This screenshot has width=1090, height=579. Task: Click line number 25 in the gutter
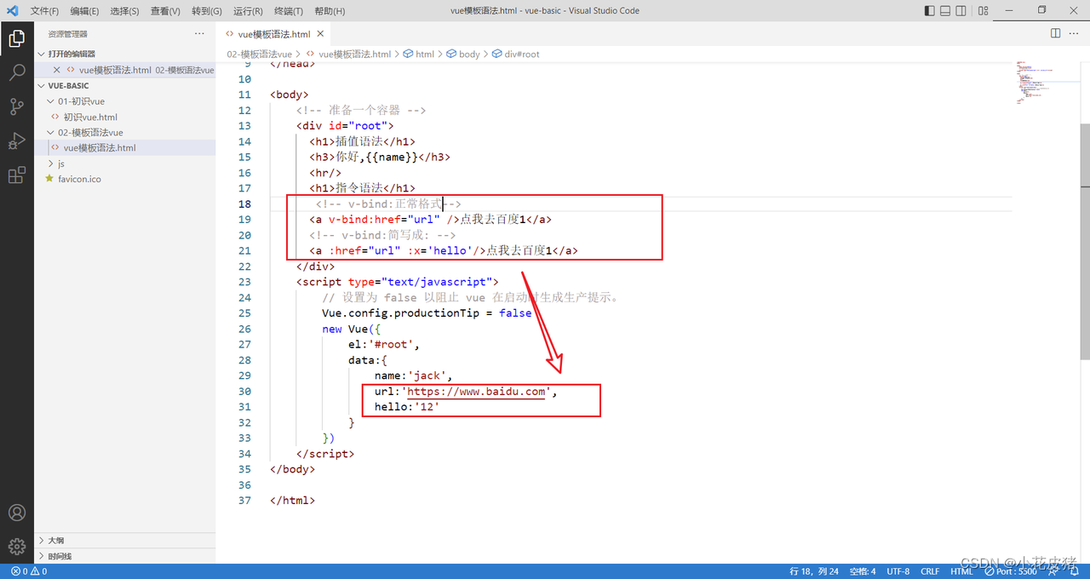click(x=244, y=313)
